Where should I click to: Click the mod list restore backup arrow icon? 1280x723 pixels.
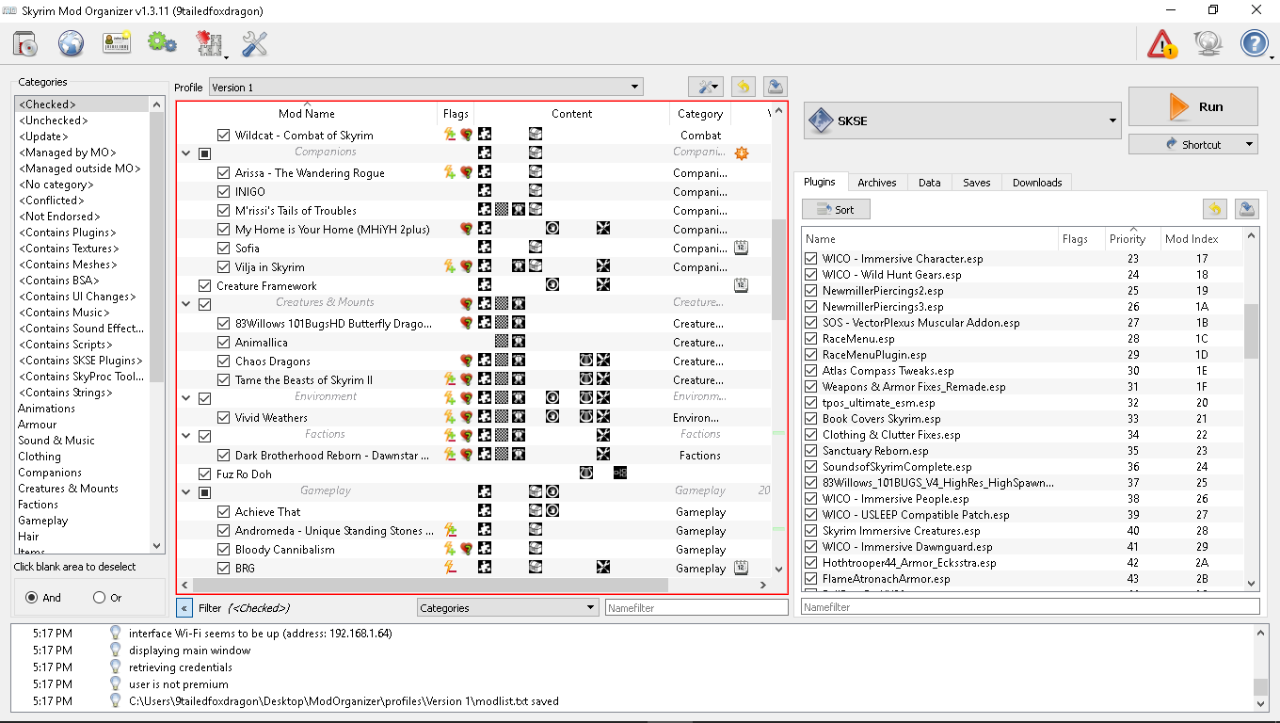tap(744, 87)
